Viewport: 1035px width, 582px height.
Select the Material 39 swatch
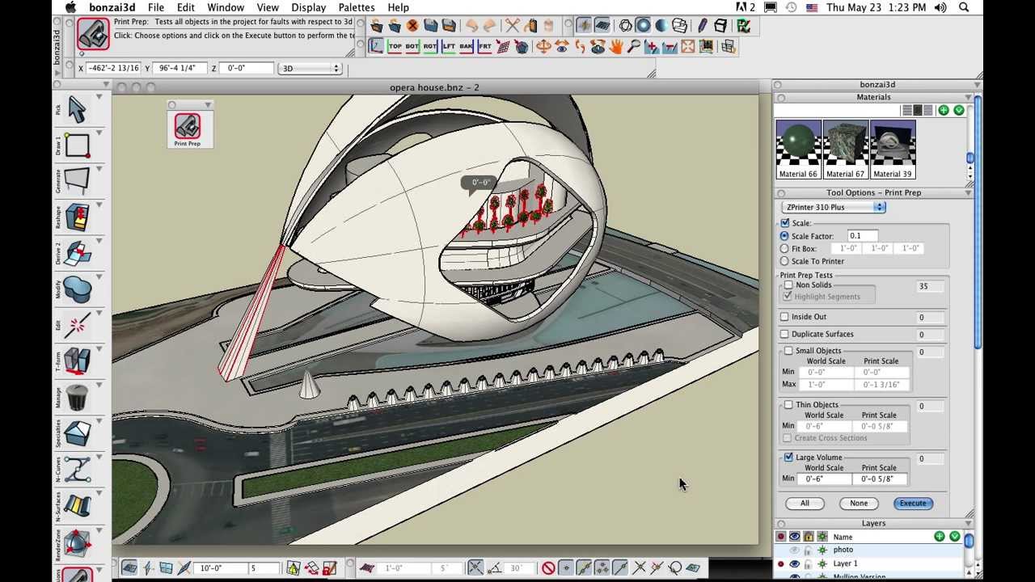pos(893,149)
